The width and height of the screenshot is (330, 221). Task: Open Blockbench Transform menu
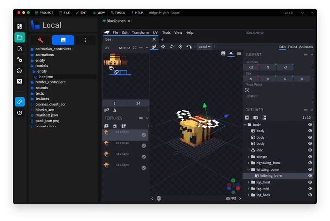pos(140,32)
